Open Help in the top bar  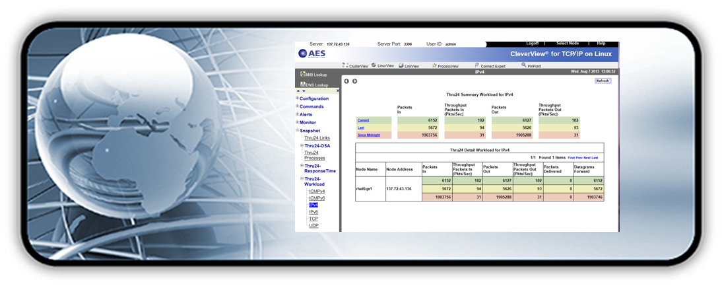click(601, 44)
